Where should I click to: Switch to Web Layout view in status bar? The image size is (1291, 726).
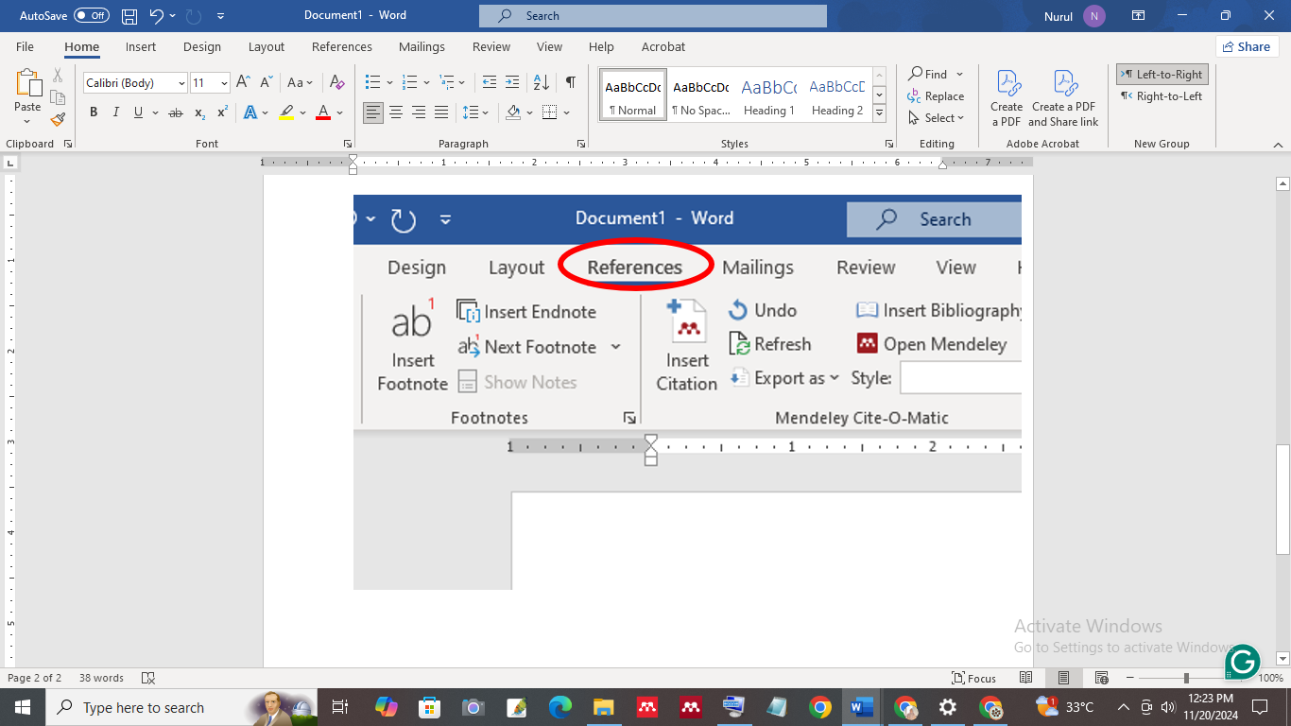tap(1101, 678)
